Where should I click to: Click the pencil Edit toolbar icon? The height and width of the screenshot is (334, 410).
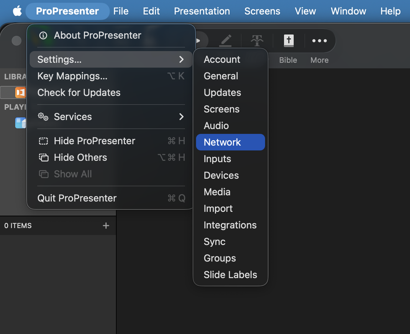tap(225, 41)
